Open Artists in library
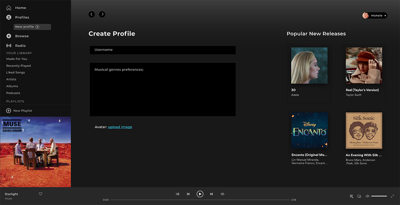The width and height of the screenshot is (400, 205). [x=11, y=79]
